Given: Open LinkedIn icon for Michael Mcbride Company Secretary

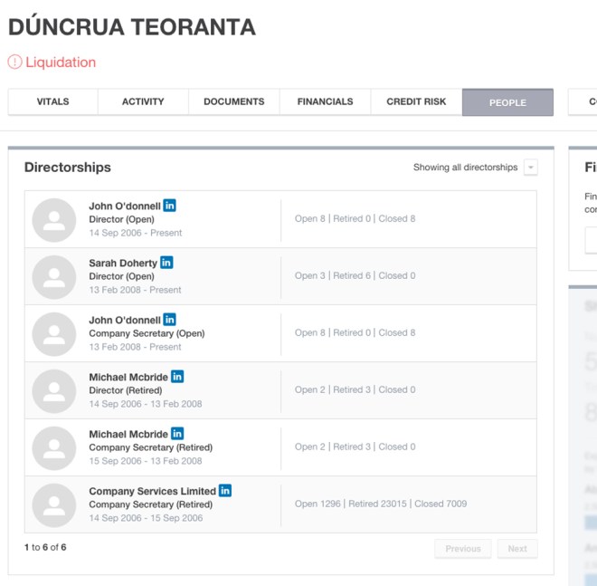Looking at the screenshot, I should coord(177,434).
